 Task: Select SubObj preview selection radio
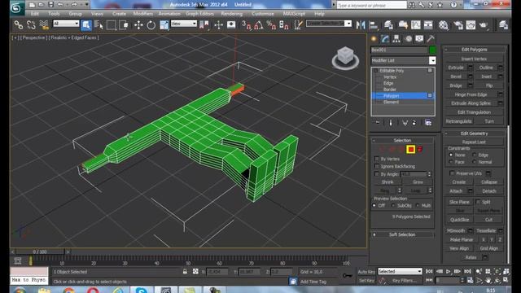click(393, 206)
